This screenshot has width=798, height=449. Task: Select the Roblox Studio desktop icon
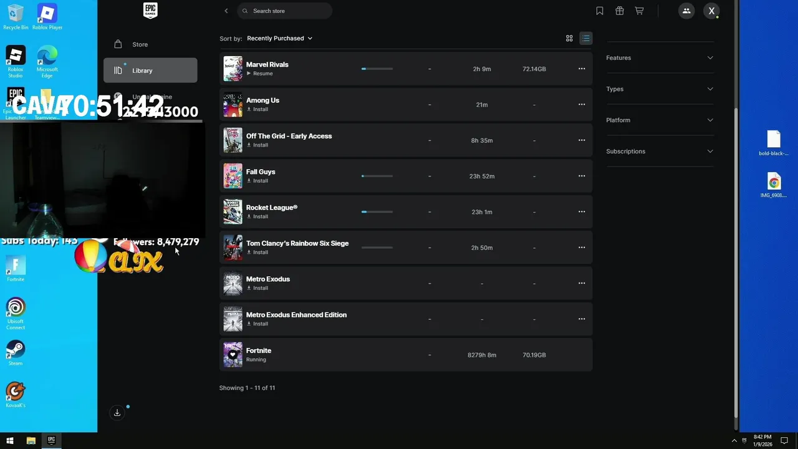tap(16, 61)
